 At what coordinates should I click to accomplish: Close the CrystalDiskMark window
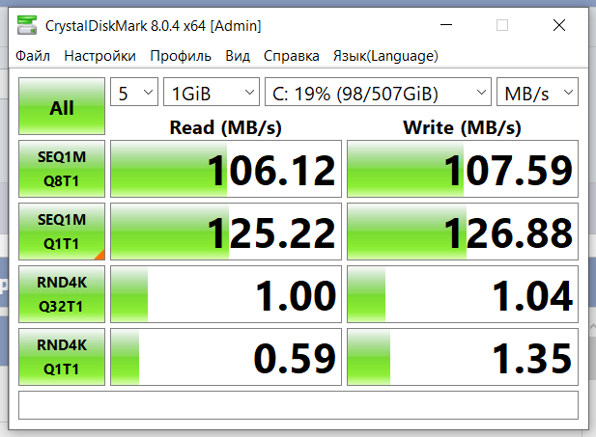559,25
